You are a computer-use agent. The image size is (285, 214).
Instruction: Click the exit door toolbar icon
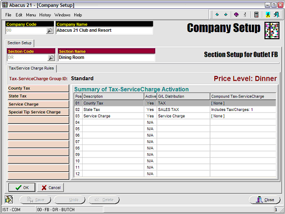tap(276, 14)
